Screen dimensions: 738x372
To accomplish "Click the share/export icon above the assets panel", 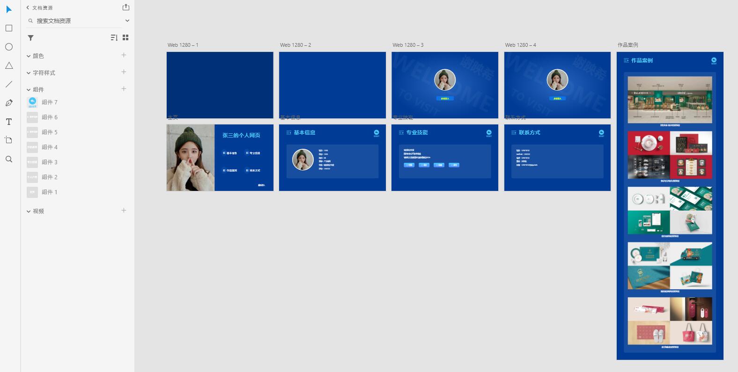I will (125, 7).
